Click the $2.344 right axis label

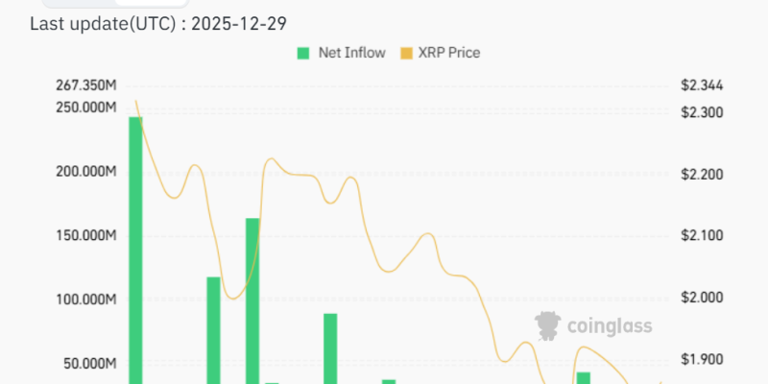(702, 86)
